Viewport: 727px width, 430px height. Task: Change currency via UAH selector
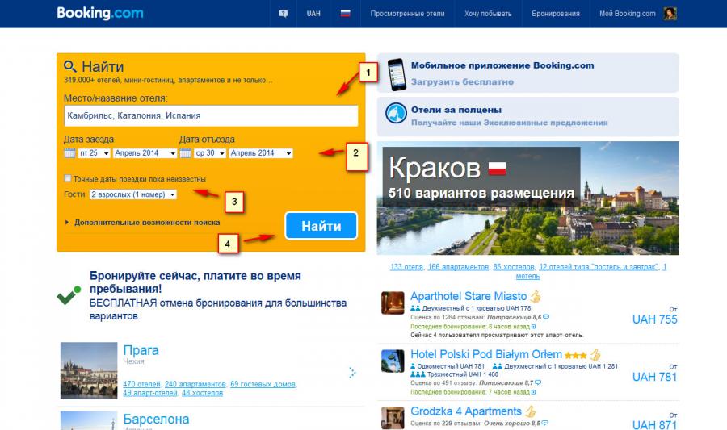(313, 14)
